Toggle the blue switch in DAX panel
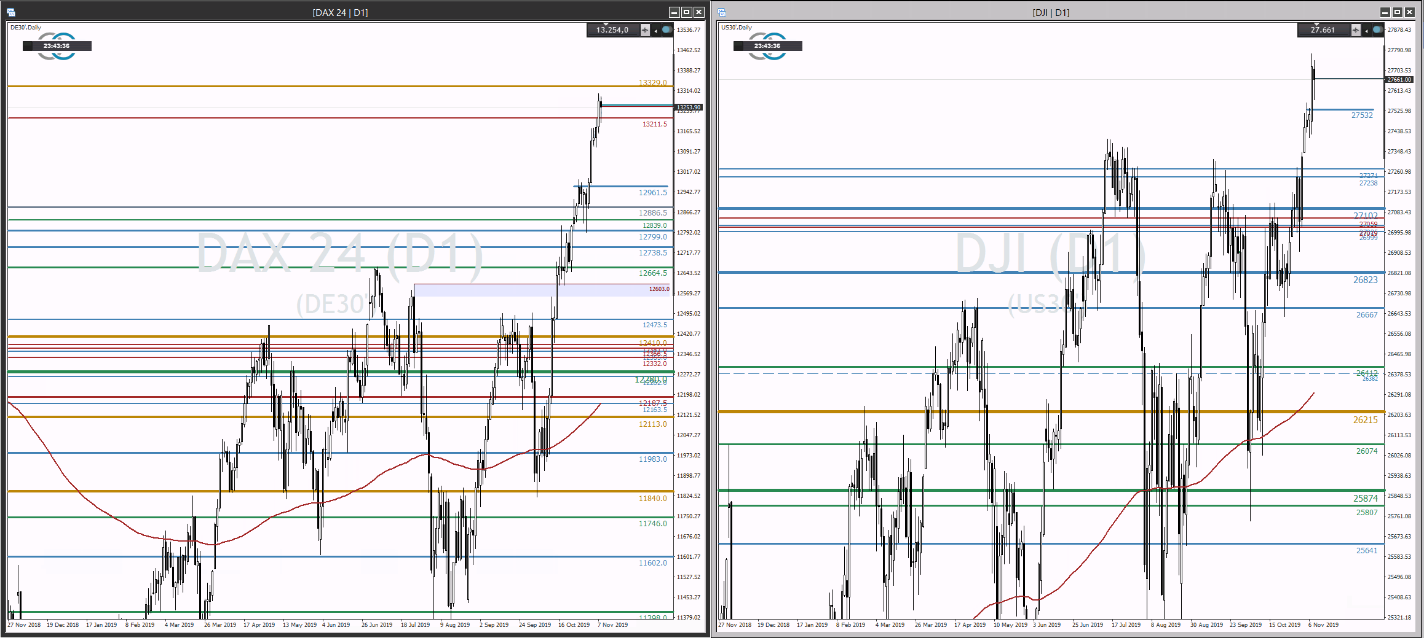Viewport: 1424px width, 638px height. [667, 30]
